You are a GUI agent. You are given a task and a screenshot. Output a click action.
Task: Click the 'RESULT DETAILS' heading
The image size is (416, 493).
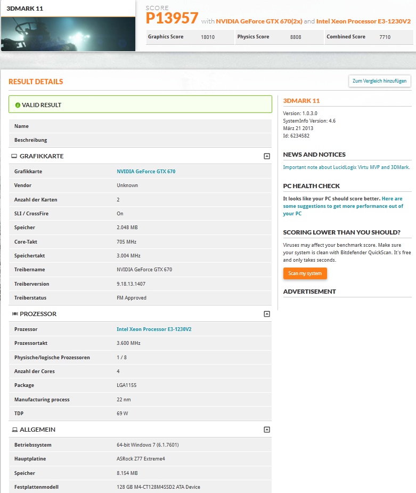pyautogui.click(x=36, y=82)
